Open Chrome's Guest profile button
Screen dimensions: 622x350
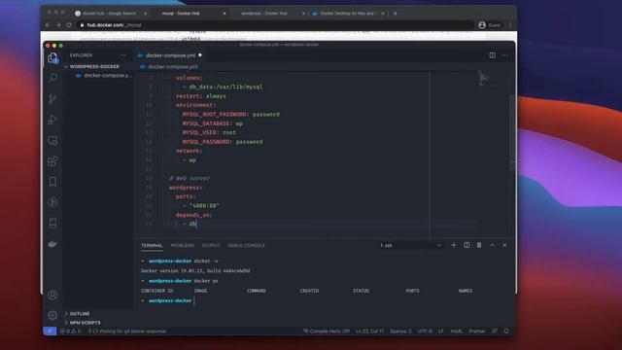pos(490,25)
